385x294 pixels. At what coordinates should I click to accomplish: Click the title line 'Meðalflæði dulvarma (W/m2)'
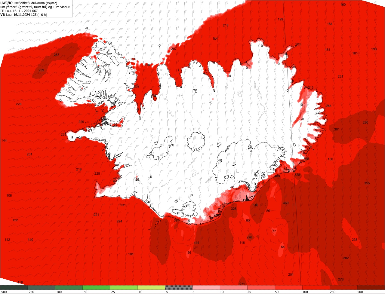[x=36, y=3]
